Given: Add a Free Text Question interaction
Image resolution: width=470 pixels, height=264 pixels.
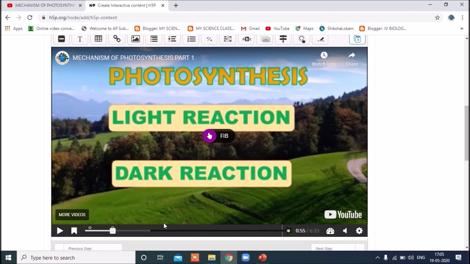Looking at the screenshot, I should (320, 39).
